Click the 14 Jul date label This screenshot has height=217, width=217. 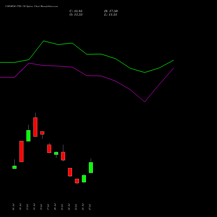[x=34, y=207]
